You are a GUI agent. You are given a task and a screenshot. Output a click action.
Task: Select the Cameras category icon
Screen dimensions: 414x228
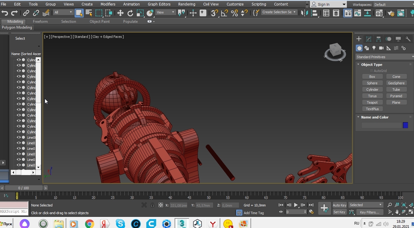coord(381,48)
